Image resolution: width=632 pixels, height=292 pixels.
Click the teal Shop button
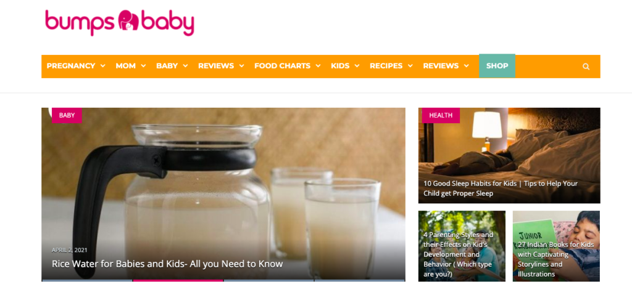497,66
